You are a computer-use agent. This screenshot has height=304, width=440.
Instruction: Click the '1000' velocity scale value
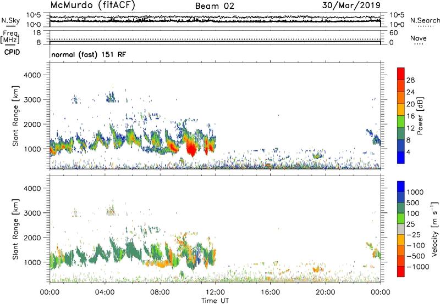(x=415, y=192)
